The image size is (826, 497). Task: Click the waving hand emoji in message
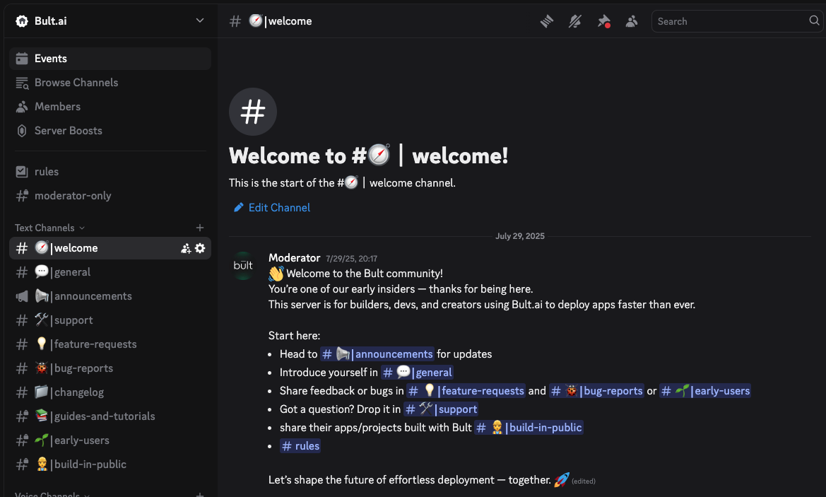pos(276,274)
